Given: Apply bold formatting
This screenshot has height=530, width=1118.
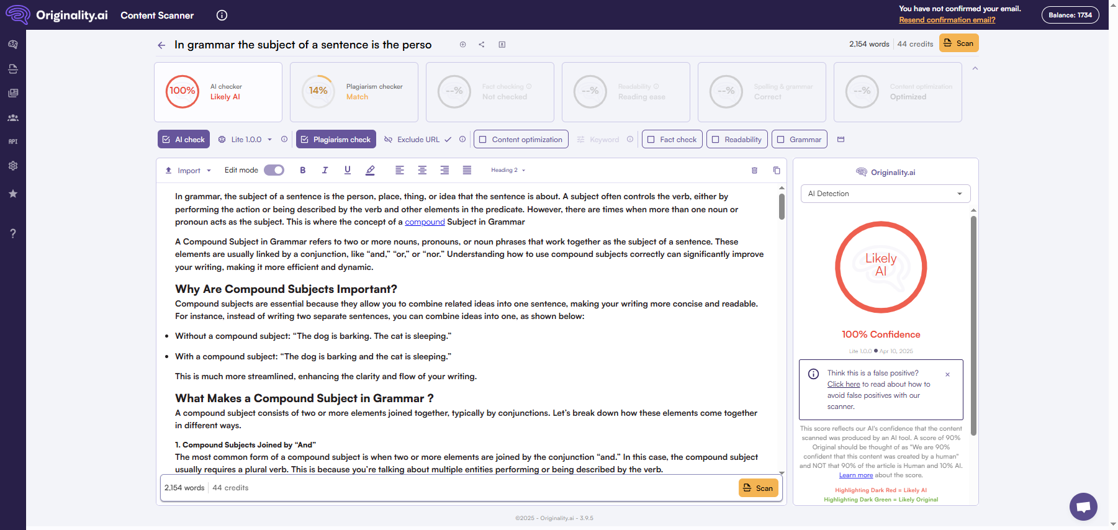Looking at the screenshot, I should [303, 170].
